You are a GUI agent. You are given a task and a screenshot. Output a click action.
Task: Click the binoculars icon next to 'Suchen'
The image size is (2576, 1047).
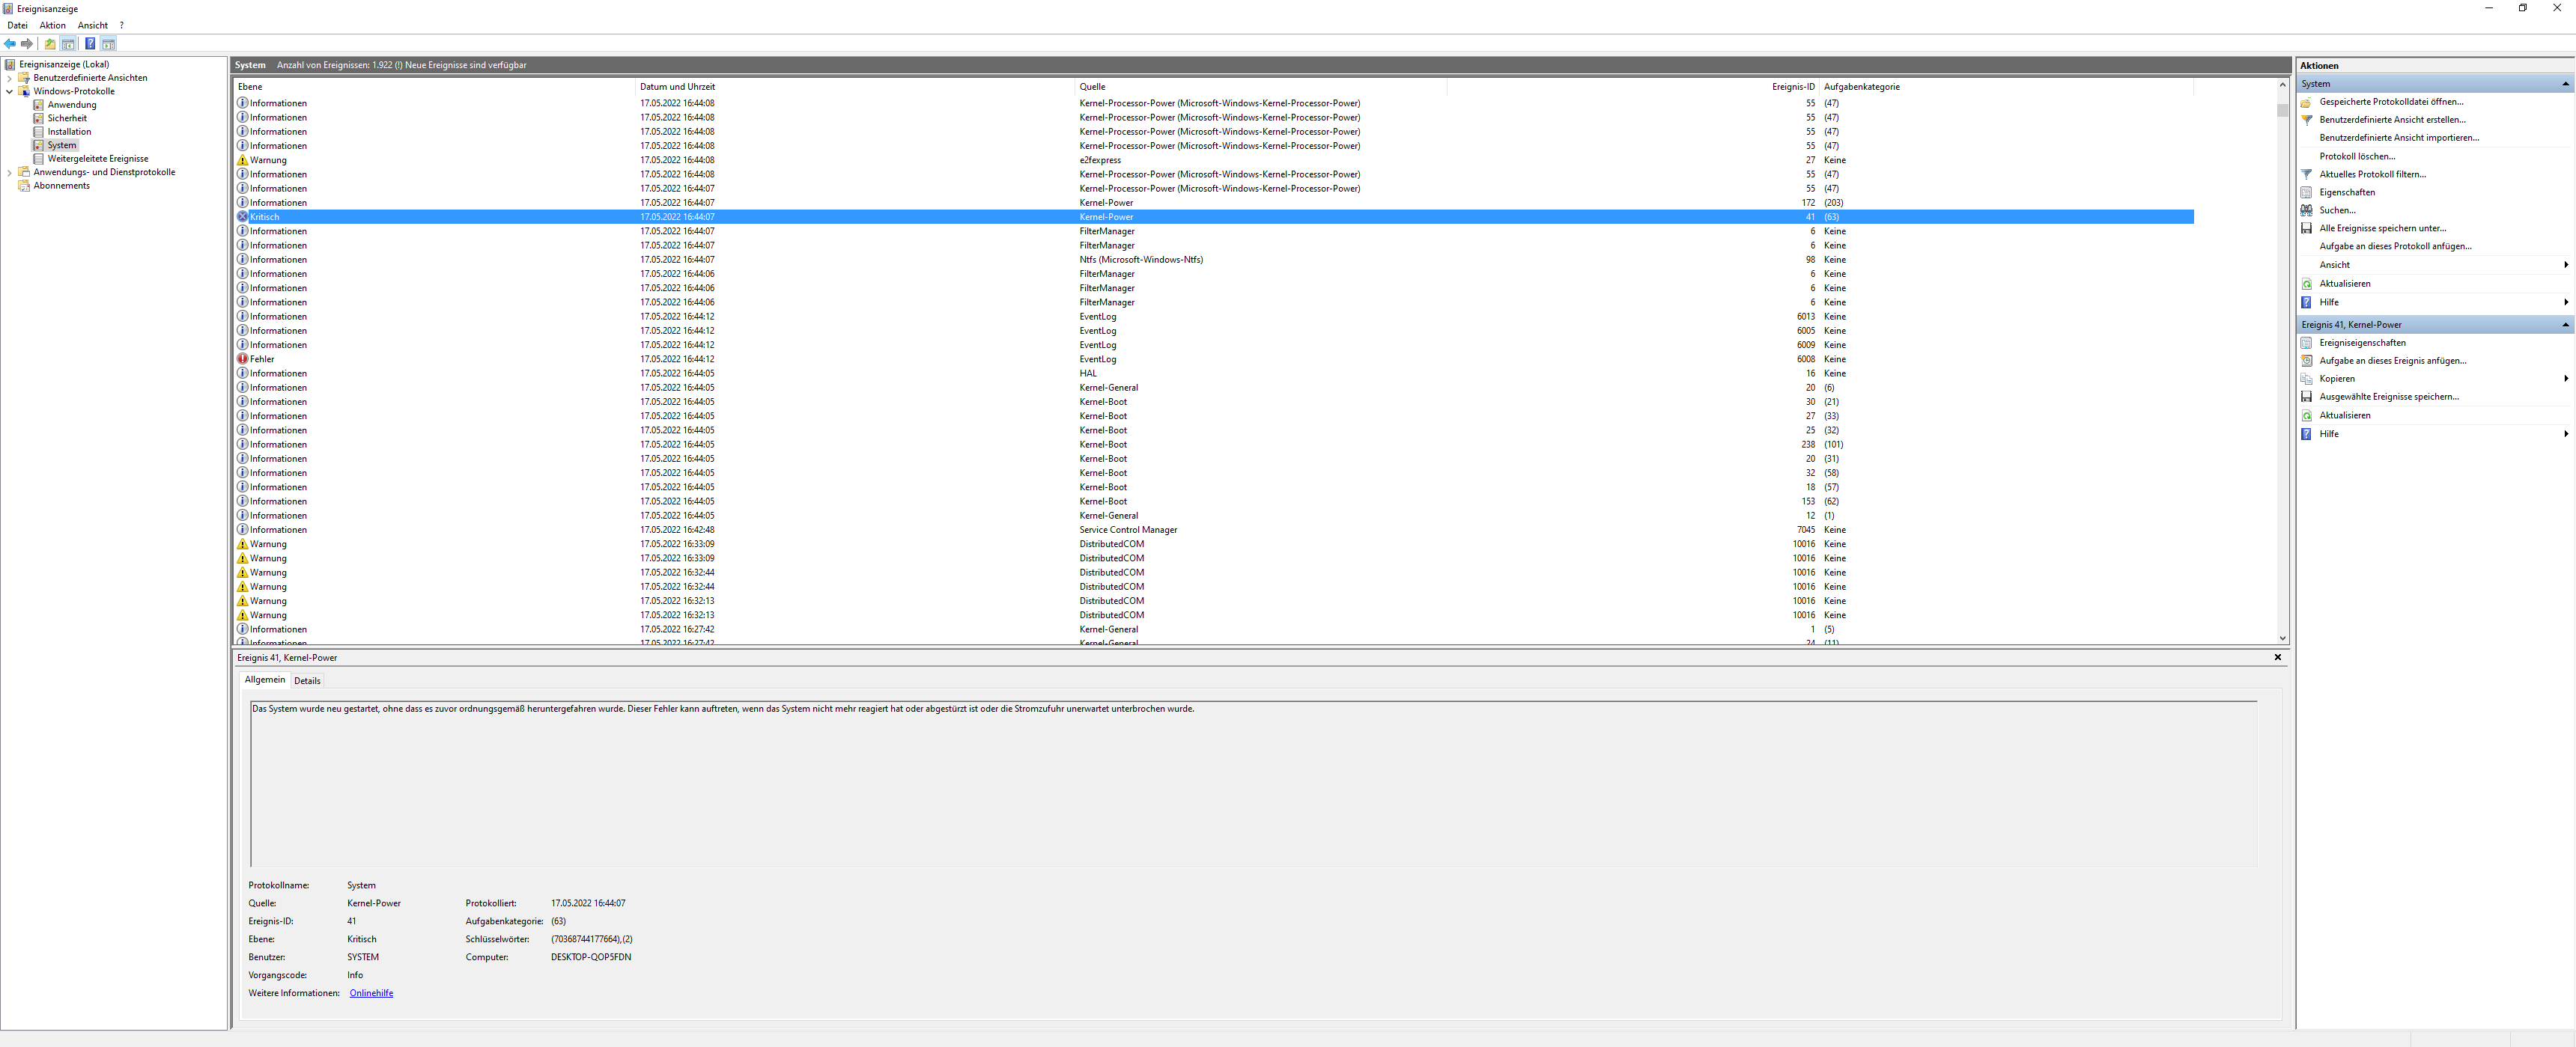coord(2307,211)
